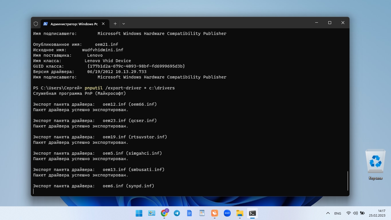391x220 pixels.
Task: Expand the new tab profile dropdown
Action: [x=124, y=24]
